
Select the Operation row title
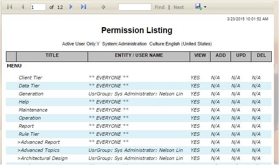(x=30, y=118)
